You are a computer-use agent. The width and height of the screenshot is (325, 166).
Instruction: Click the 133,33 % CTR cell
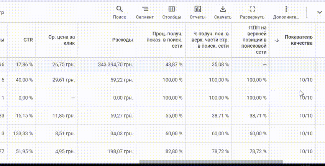(x=23, y=133)
